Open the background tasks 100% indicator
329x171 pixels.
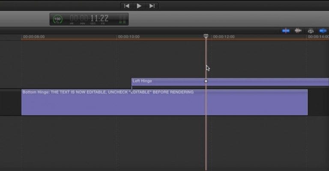[x=57, y=19]
